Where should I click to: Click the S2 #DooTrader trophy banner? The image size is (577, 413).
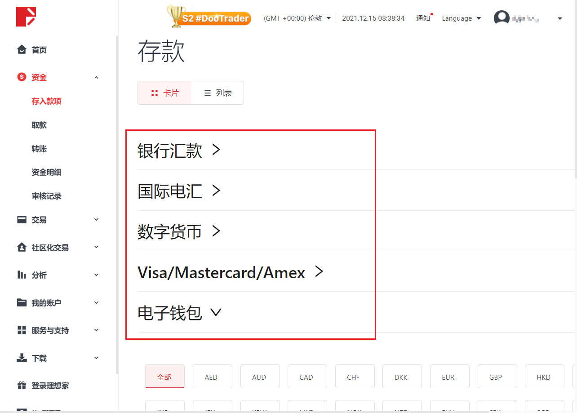[x=209, y=17]
